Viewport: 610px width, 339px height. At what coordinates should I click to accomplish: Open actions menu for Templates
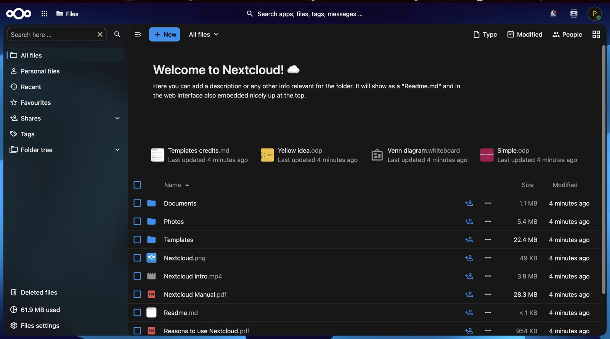click(x=488, y=240)
